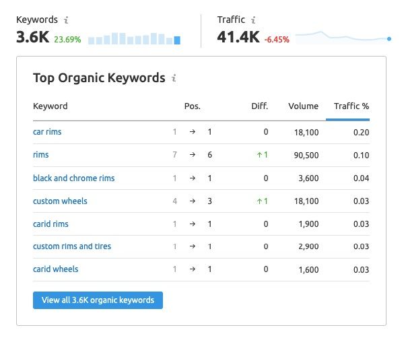
Task: Open the 'custom wheels' keyword link
Action: click(60, 201)
